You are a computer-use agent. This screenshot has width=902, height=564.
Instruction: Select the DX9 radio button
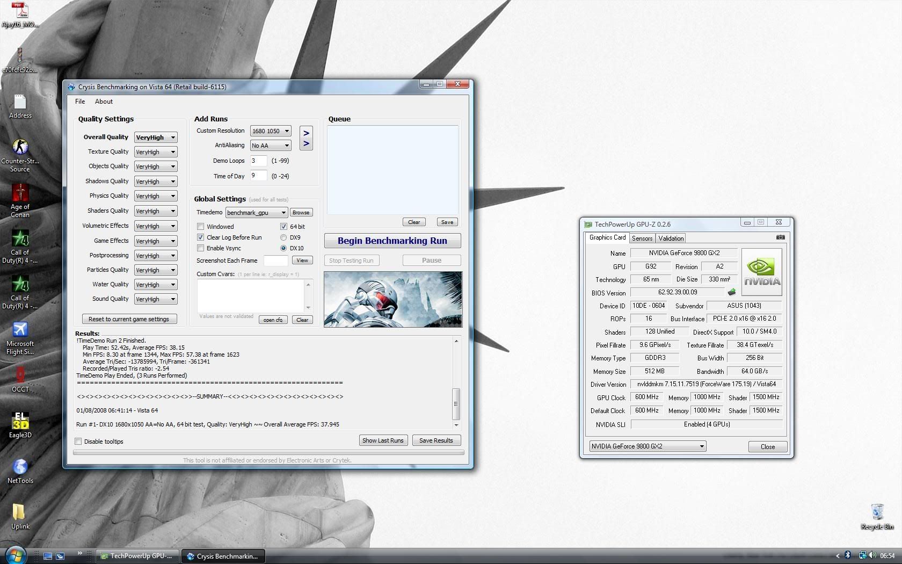pyautogui.click(x=283, y=237)
